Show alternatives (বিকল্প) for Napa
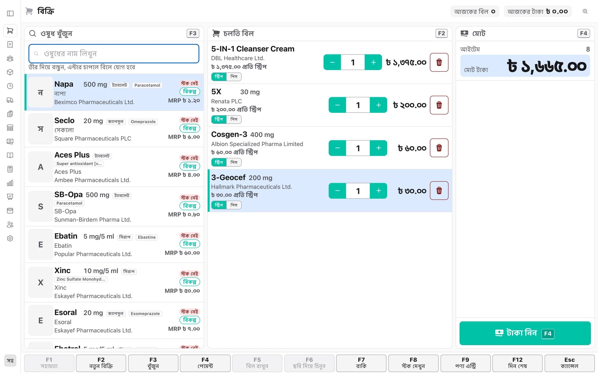Screen dimensions: 598x374 tap(190, 92)
